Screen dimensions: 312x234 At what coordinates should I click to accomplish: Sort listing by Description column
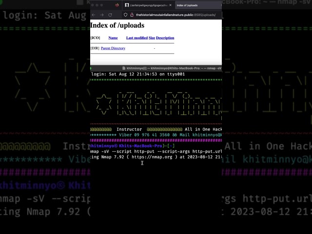point(165,38)
